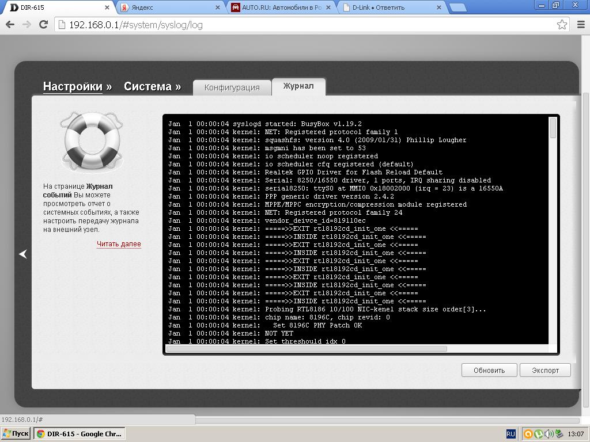Screen dimensions: 590x442
Task: Click the volume speaker tray icon
Action: pyautogui.click(x=549, y=434)
